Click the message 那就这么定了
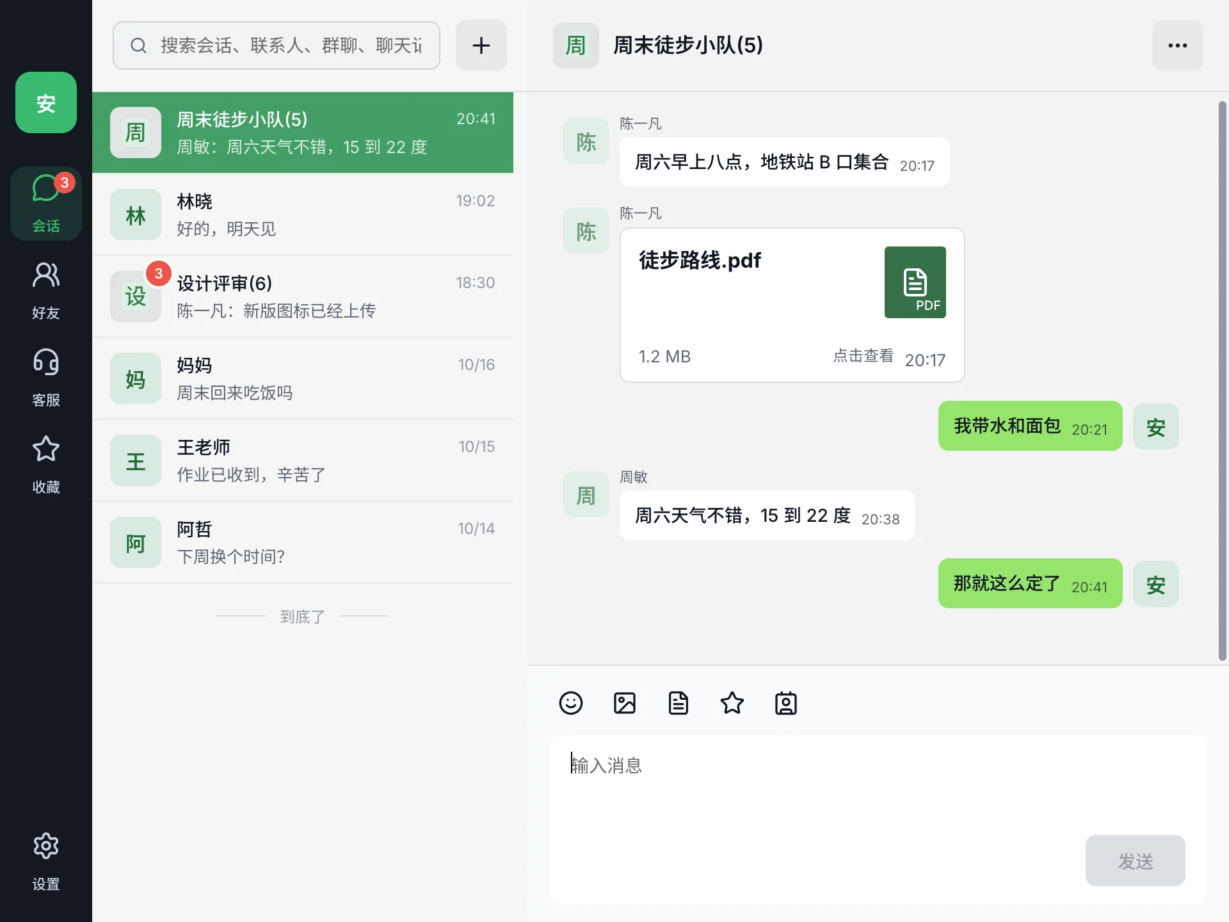1229x922 pixels. [1030, 584]
